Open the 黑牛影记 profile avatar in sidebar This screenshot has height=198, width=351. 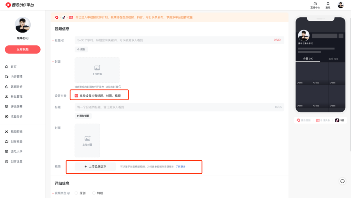coord(23,25)
